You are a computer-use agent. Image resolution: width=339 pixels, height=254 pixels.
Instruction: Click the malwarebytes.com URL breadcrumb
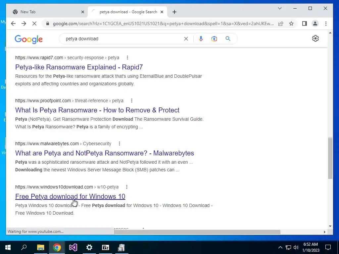click(63, 144)
